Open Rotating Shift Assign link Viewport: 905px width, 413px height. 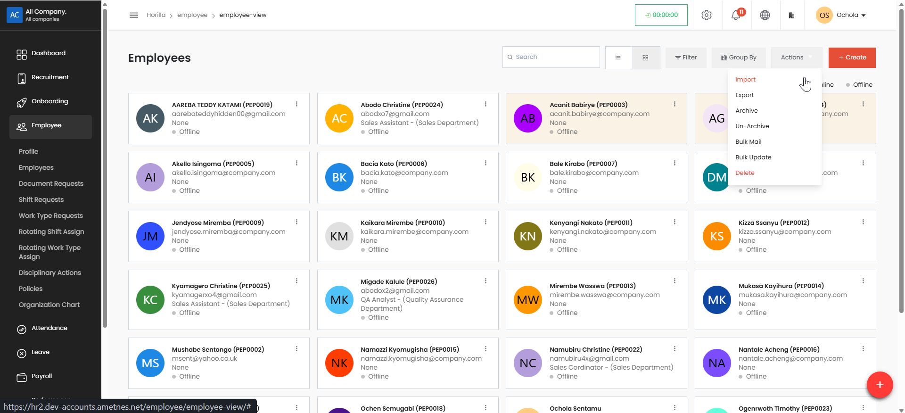click(51, 231)
